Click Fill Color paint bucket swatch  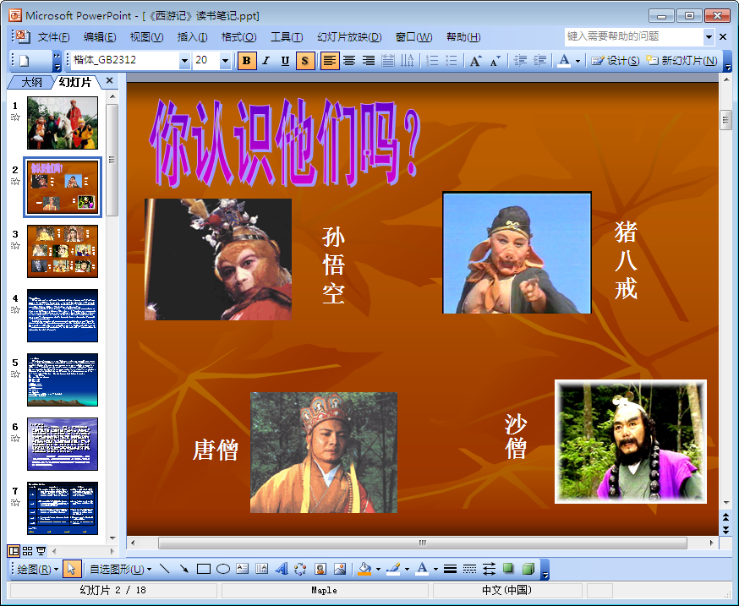364,569
